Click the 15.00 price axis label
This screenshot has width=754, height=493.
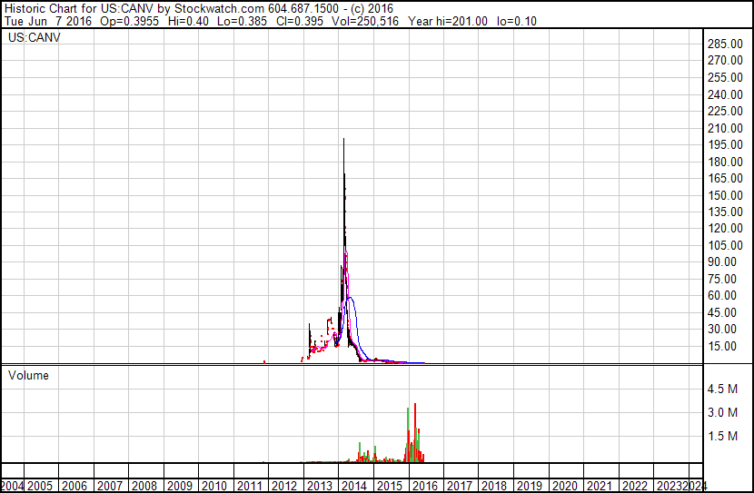pyautogui.click(x=722, y=346)
